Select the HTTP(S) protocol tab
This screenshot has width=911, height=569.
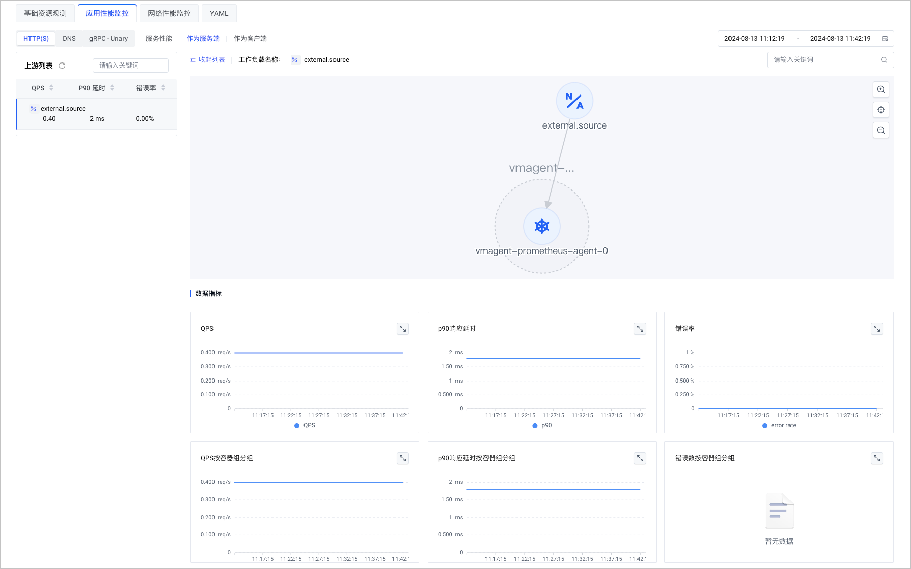click(36, 39)
